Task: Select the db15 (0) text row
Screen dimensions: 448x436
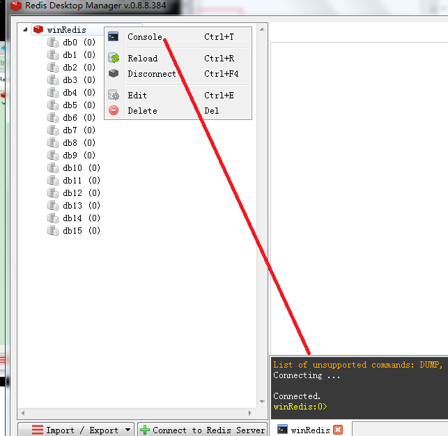Action: click(82, 231)
